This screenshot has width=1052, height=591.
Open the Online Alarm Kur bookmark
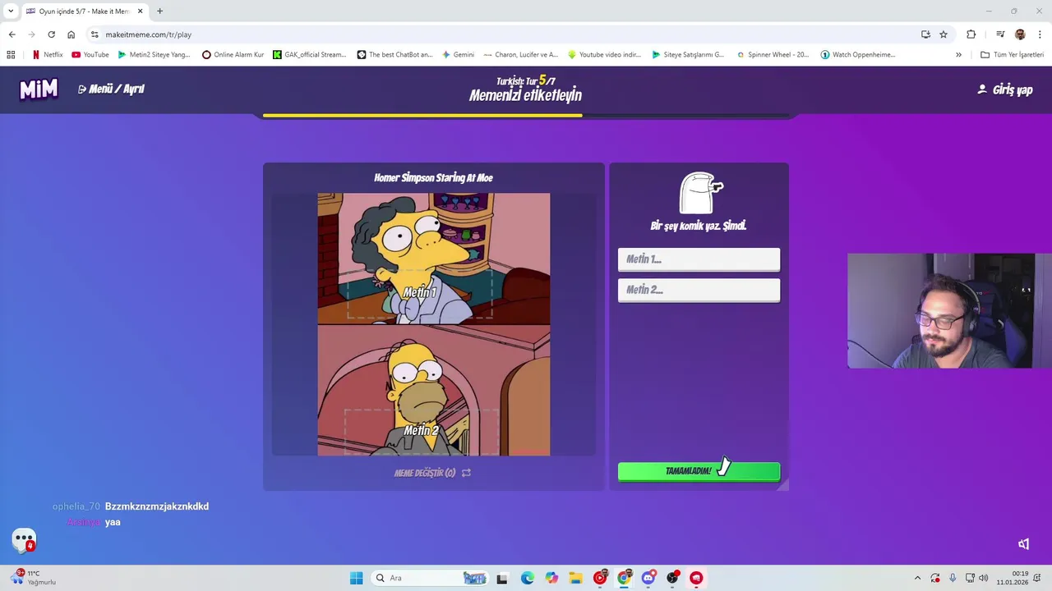pyautogui.click(x=233, y=55)
